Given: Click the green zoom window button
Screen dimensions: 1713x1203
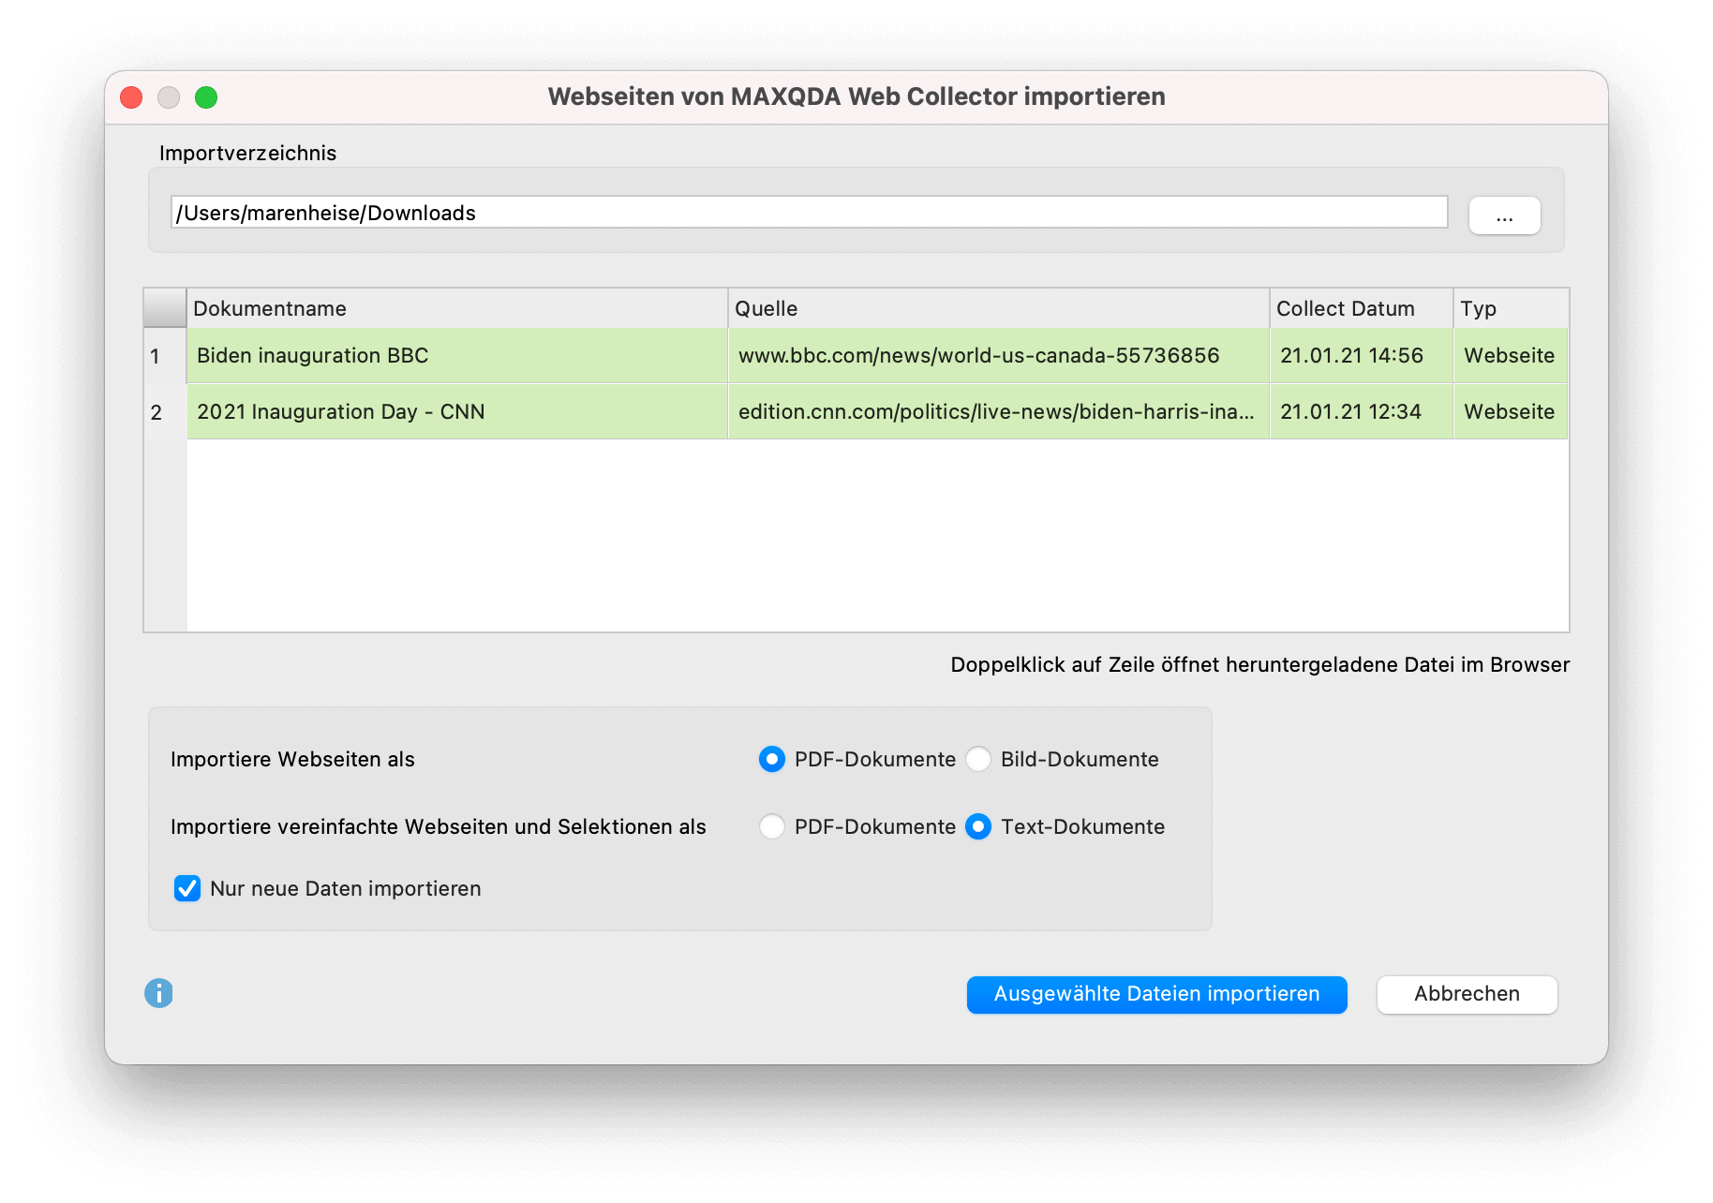Looking at the screenshot, I should [206, 97].
